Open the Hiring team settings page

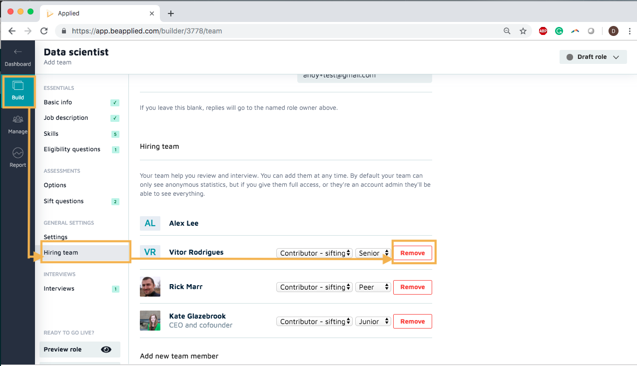click(61, 253)
